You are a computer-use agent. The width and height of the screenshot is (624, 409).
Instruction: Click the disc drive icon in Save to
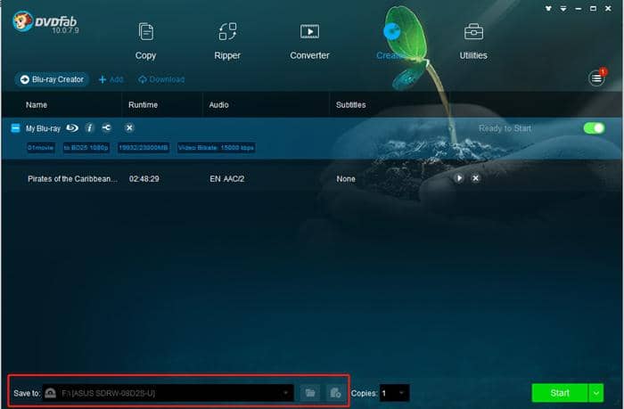pyautogui.click(x=50, y=393)
